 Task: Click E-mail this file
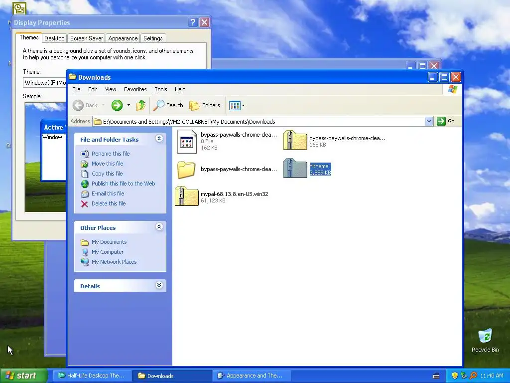pos(108,193)
